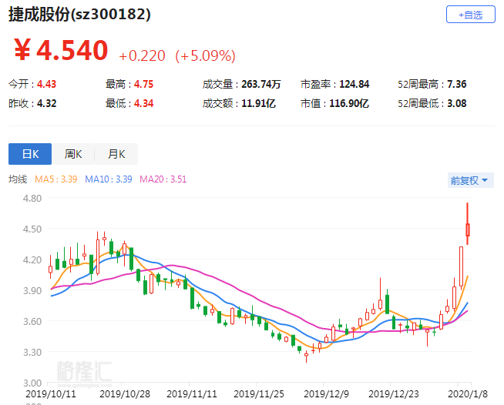Image resolution: width=504 pixels, height=405 pixels.
Task: Click the stock title 捷成股份(sz300182)
Action: (x=79, y=14)
